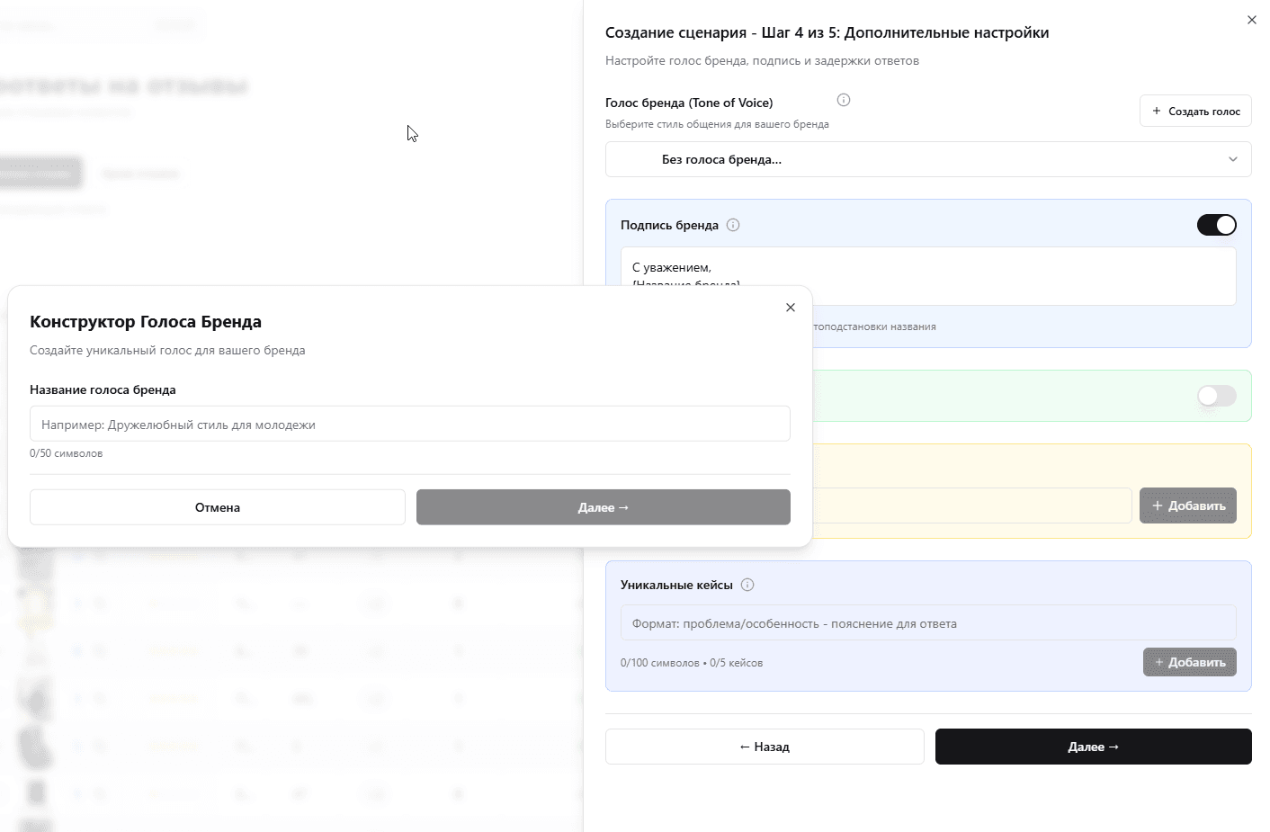
Task: Click Далее in the Brand Voice dialog
Action: 603,507
